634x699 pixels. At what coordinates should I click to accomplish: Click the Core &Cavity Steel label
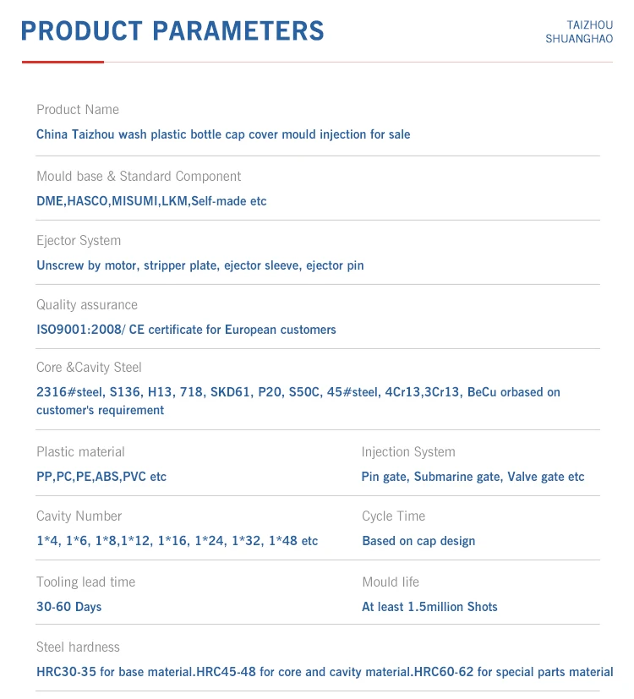[x=89, y=368]
